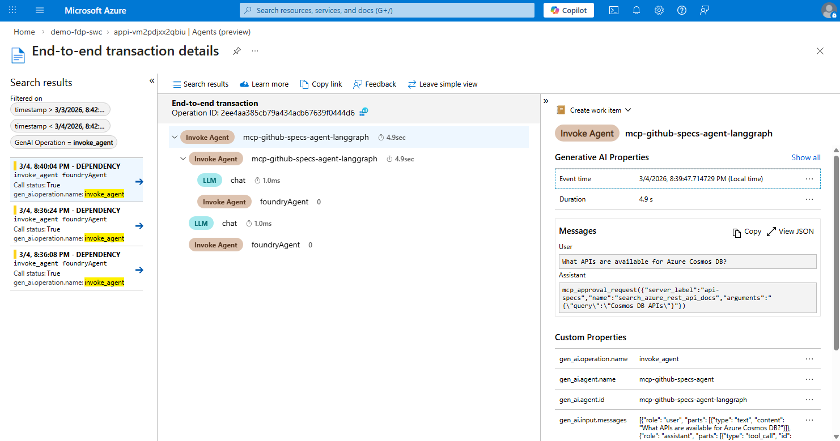The height and width of the screenshot is (441, 840).
Task: Open the Duration row ellipsis menu
Action: [x=809, y=199]
